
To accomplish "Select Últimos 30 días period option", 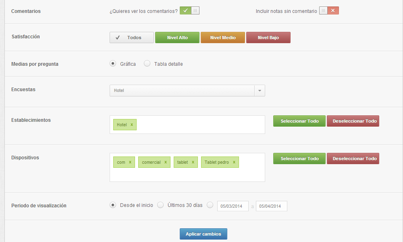I will point(160,205).
